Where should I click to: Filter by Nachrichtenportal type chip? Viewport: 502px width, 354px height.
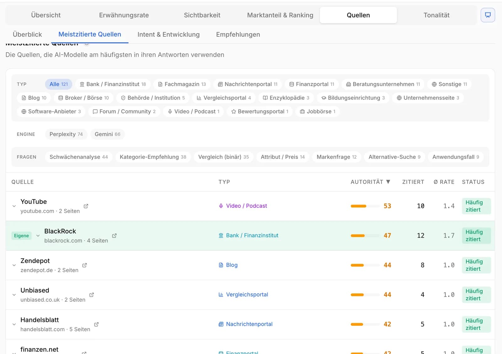[248, 84]
